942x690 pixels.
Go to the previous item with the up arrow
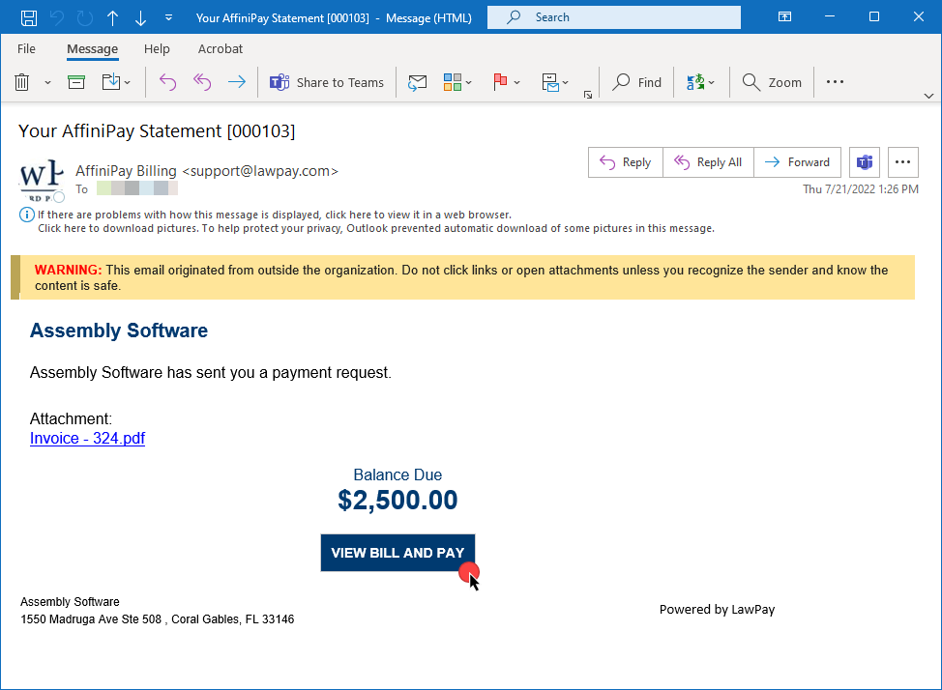[112, 18]
